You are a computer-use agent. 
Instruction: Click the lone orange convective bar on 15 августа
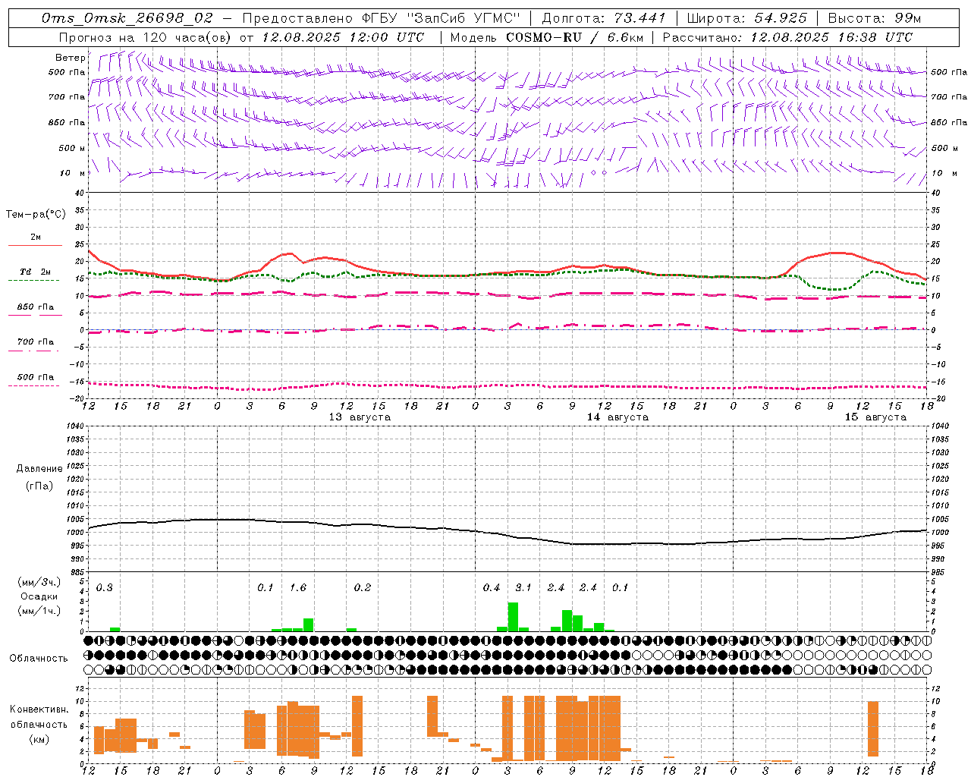click(873, 728)
